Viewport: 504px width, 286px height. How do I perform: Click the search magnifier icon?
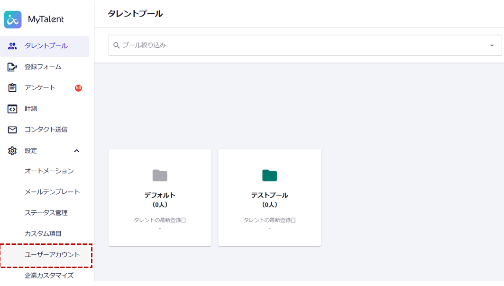tap(117, 45)
